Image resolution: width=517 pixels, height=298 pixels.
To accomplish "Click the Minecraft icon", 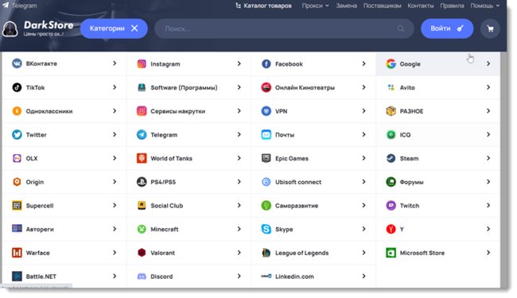I will coord(142,229).
